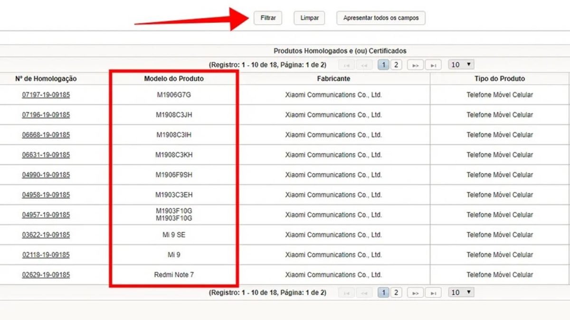The height and width of the screenshot is (320, 570).
Task: Open homologation link 04958-19-09185
Action: (x=46, y=194)
